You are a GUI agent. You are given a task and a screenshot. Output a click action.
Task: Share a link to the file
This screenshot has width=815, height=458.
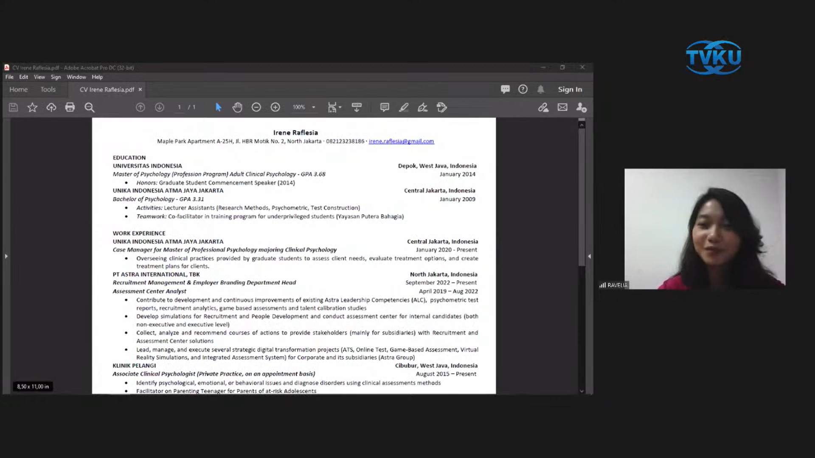tap(543, 107)
